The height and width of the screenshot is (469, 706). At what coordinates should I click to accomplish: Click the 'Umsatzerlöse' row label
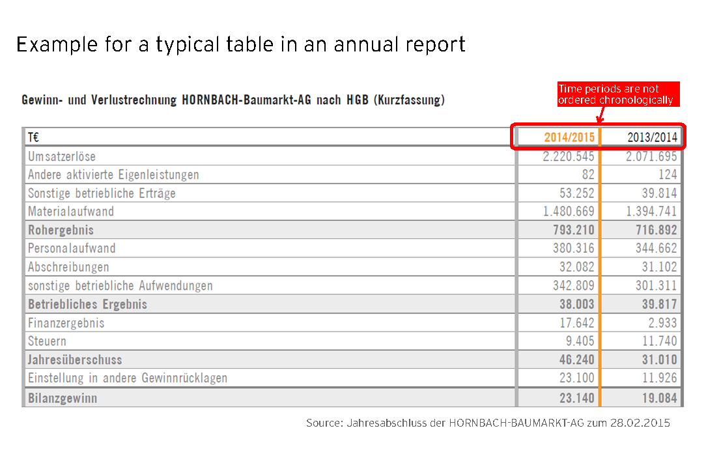pos(62,156)
